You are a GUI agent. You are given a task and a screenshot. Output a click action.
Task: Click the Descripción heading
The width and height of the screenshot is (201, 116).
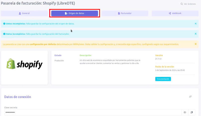pos(85,55)
